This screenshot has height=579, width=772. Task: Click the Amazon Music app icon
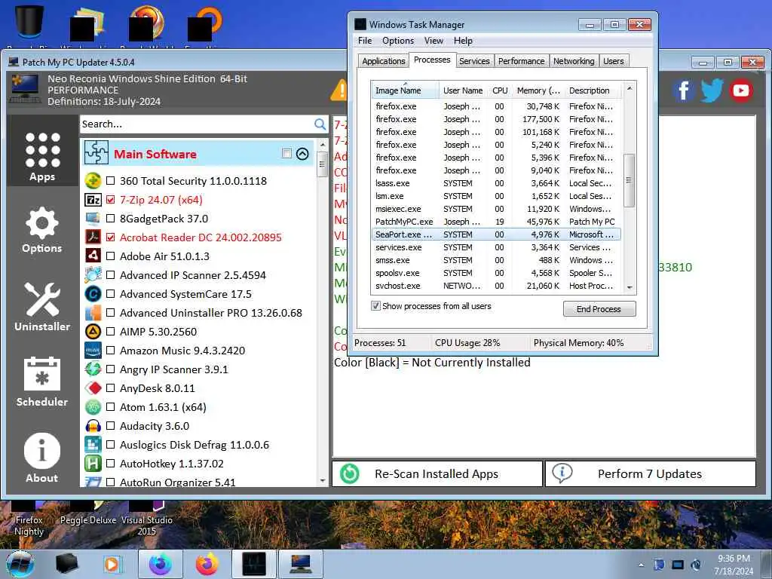tap(93, 350)
